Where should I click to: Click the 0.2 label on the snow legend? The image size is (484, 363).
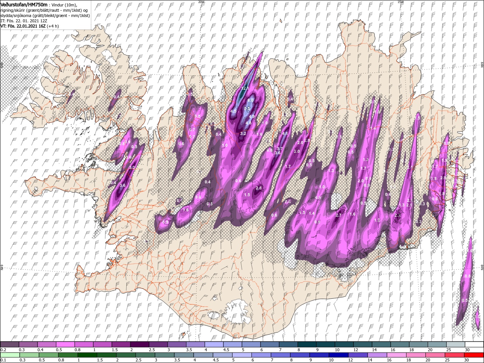3,350
